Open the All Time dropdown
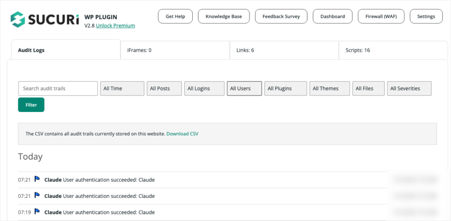The width and height of the screenshot is (451, 221). (x=122, y=88)
